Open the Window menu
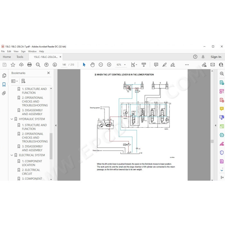 32,51
